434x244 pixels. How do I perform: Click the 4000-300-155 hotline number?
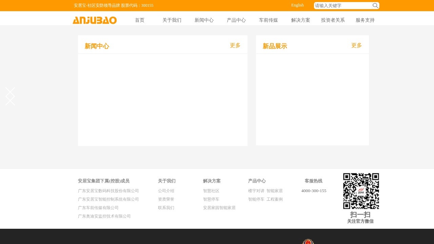coord(314,191)
